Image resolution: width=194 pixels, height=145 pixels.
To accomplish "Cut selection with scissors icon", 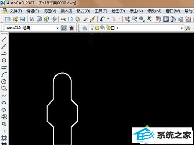I will (x=63, y=19).
